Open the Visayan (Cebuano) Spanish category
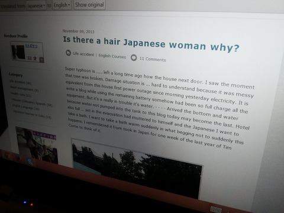The width and height of the screenshot is (284, 213). 32,102
